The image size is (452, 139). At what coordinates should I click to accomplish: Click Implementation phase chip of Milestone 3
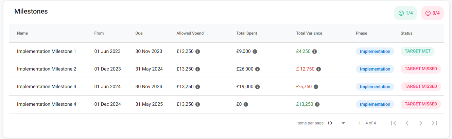point(375,87)
